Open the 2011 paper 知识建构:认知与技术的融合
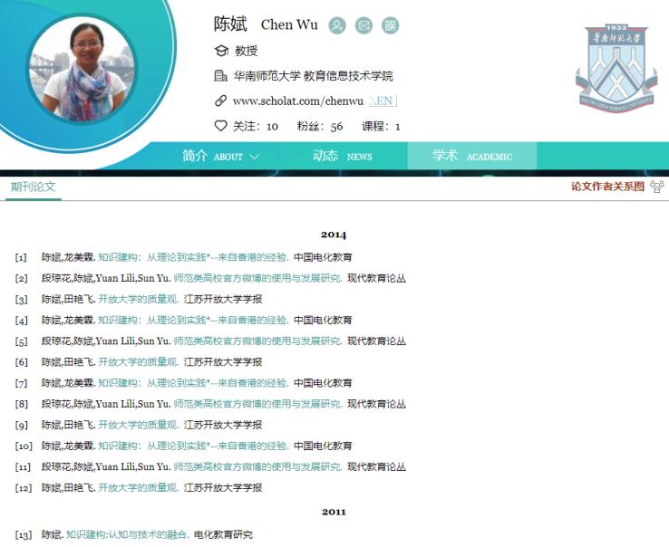Viewport: 669px width, 547px height. pos(127,535)
